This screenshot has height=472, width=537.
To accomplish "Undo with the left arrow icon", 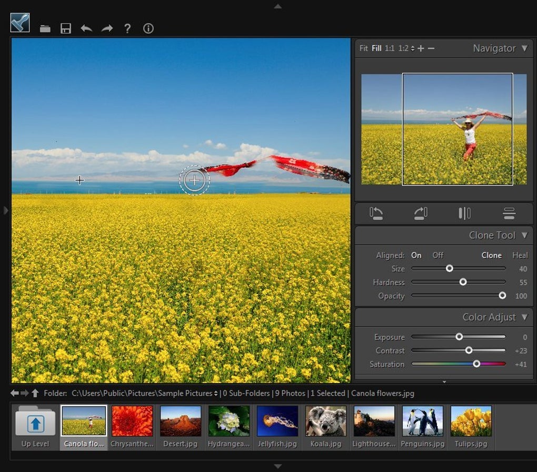I will (86, 28).
